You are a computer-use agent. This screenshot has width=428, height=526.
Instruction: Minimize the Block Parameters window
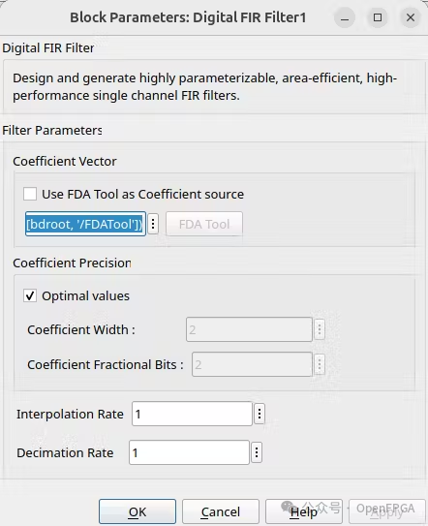pos(345,17)
